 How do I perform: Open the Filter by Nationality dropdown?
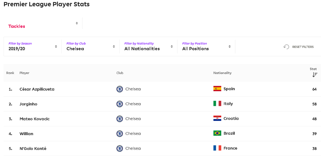click(x=148, y=47)
